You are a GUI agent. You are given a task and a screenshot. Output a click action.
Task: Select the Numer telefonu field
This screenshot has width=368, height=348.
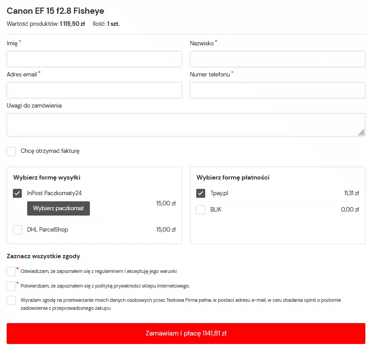[277, 90]
